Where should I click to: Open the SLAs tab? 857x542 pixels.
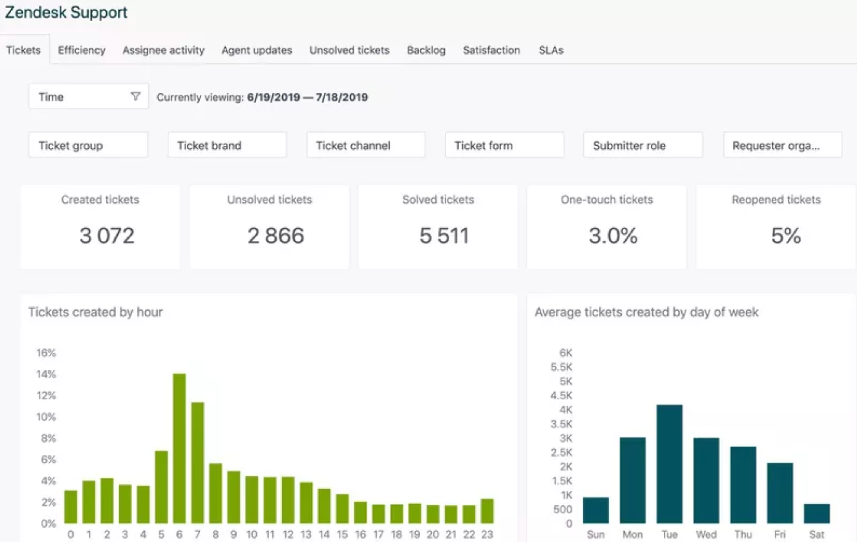tap(551, 50)
